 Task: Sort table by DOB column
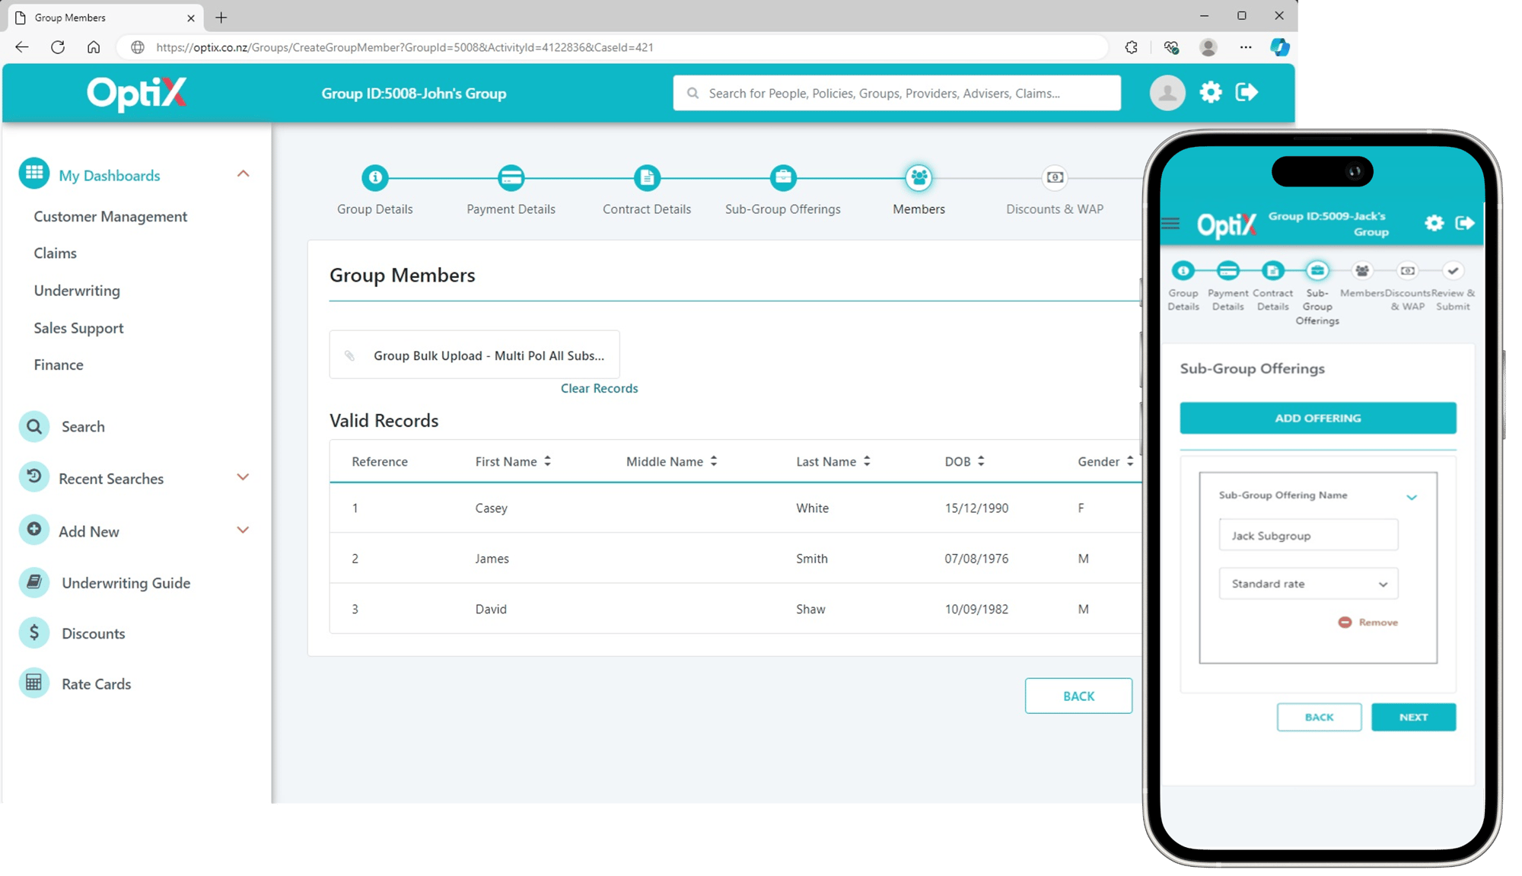pos(981,461)
